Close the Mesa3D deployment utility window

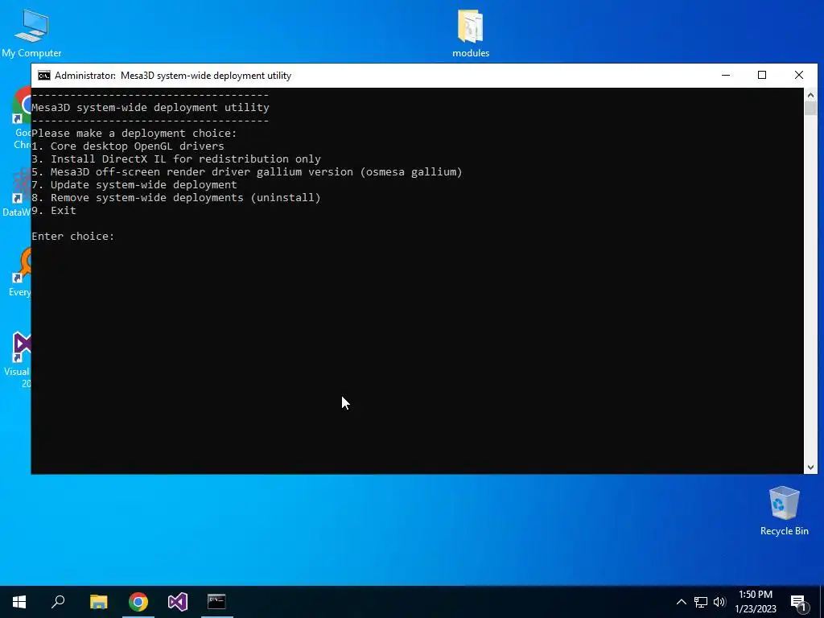point(799,75)
